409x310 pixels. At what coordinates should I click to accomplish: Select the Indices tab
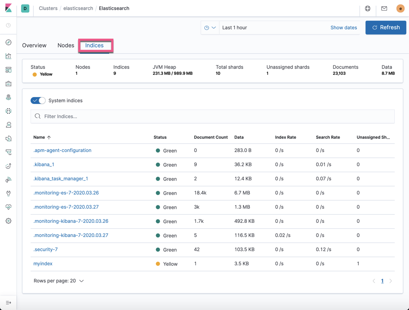(95, 46)
